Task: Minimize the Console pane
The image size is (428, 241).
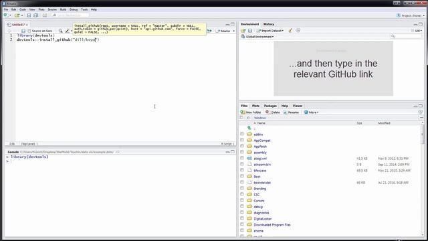Action: 227,152
